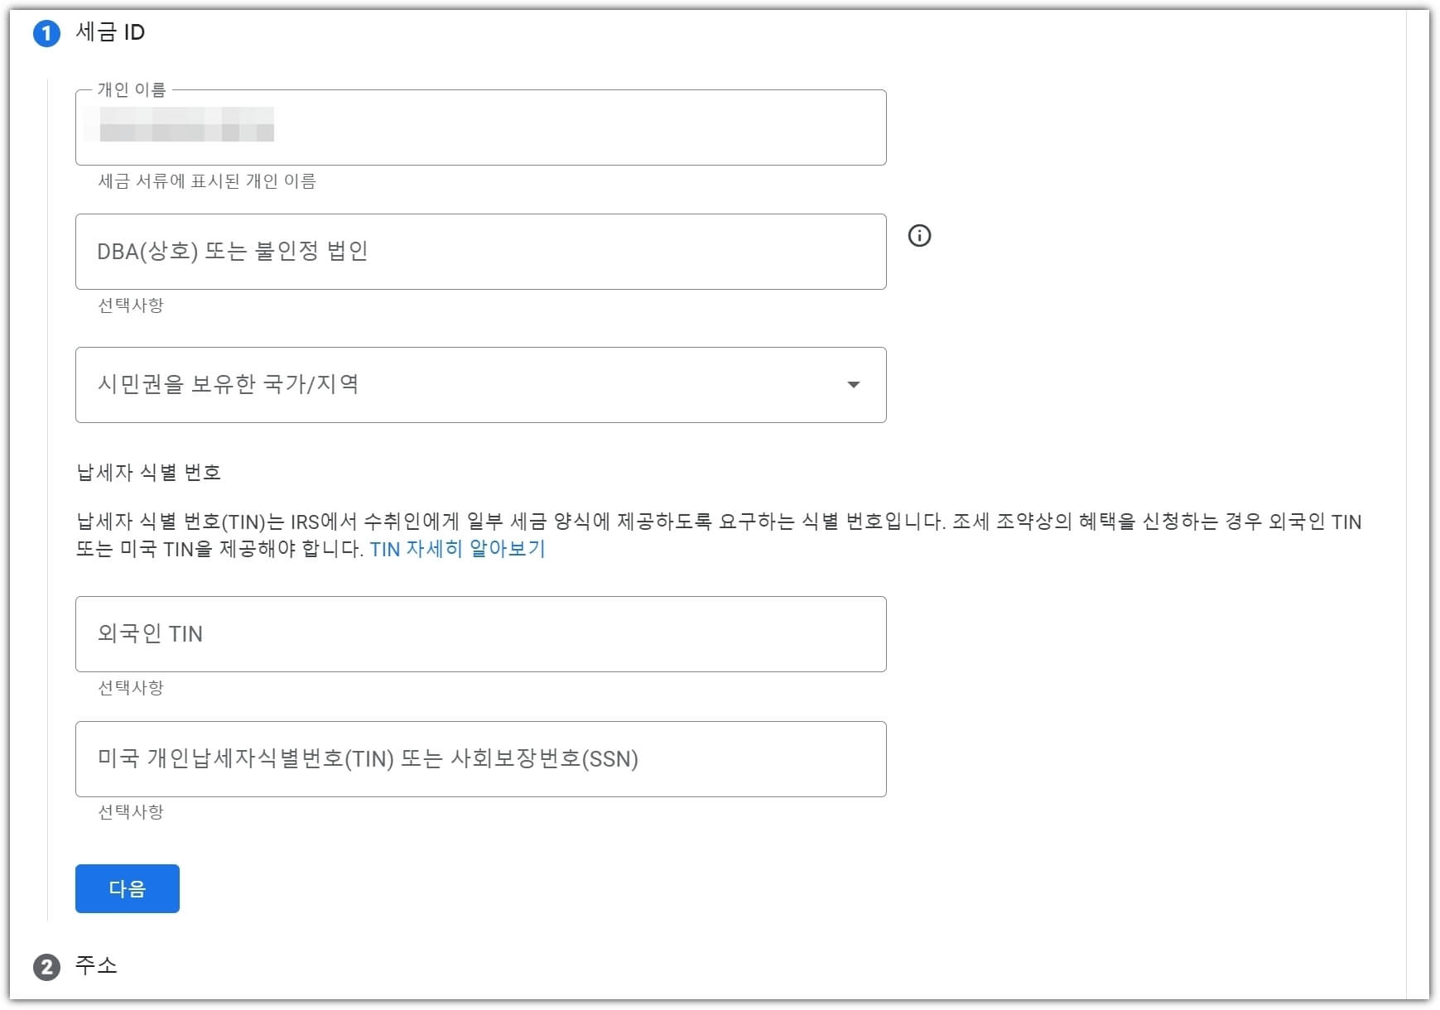Select the 미국 개인납세자식별번호(TIN) 또는 사회보장번호(SSN) field
1440x1010 pixels.
(x=480, y=759)
